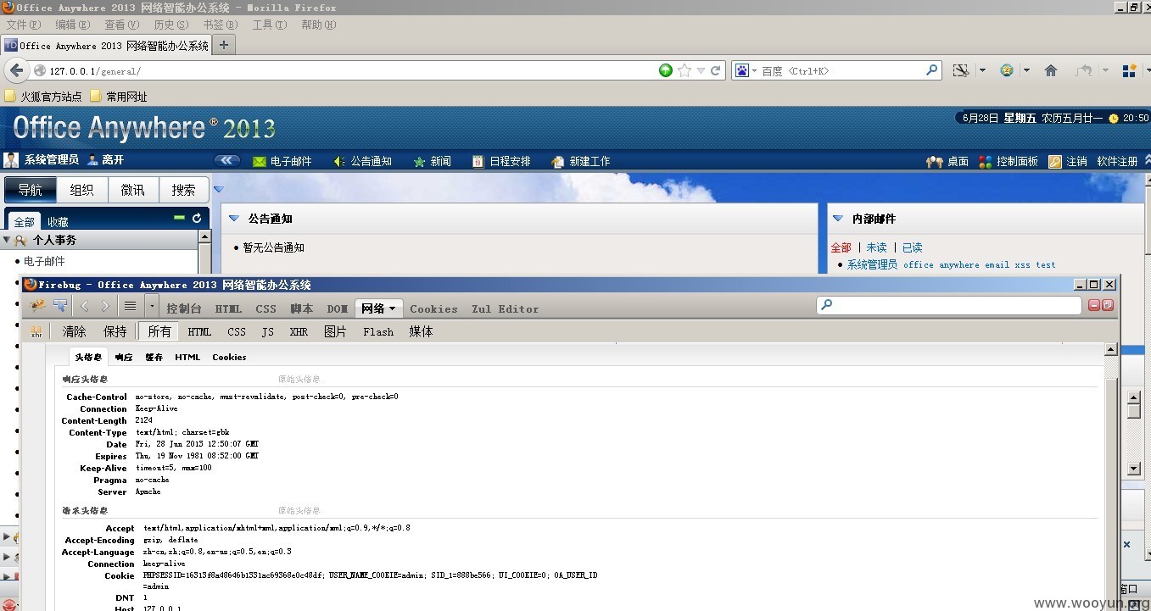1151x611 pixels.
Task: Open the new tab plus button
Action: point(224,45)
